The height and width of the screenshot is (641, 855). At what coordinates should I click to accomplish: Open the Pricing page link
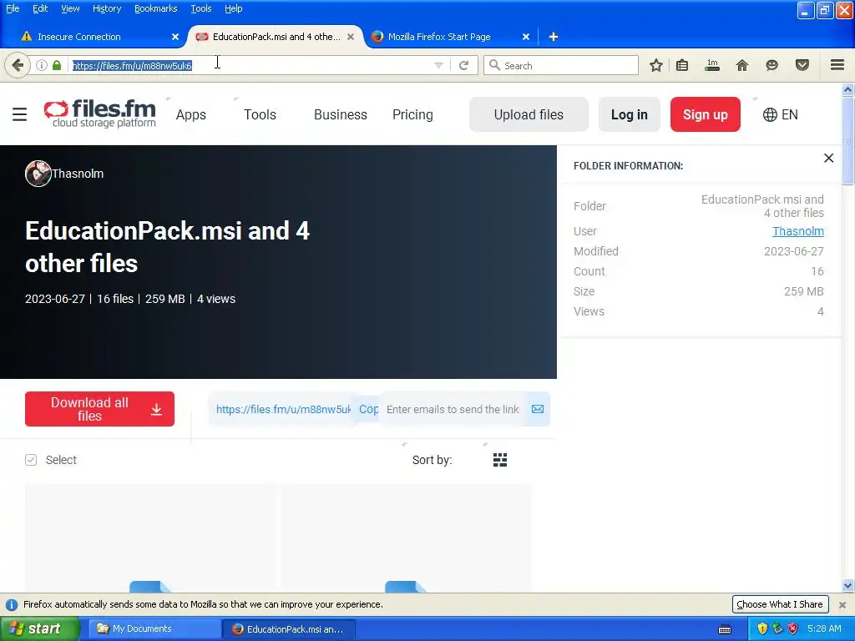pyautogui.click(x=412, y=114)
